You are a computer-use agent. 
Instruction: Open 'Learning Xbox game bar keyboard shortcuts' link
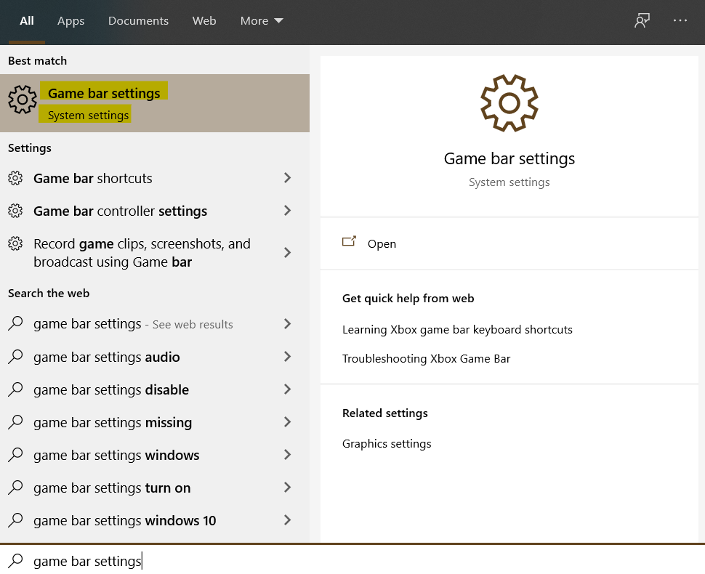point(457,330)
